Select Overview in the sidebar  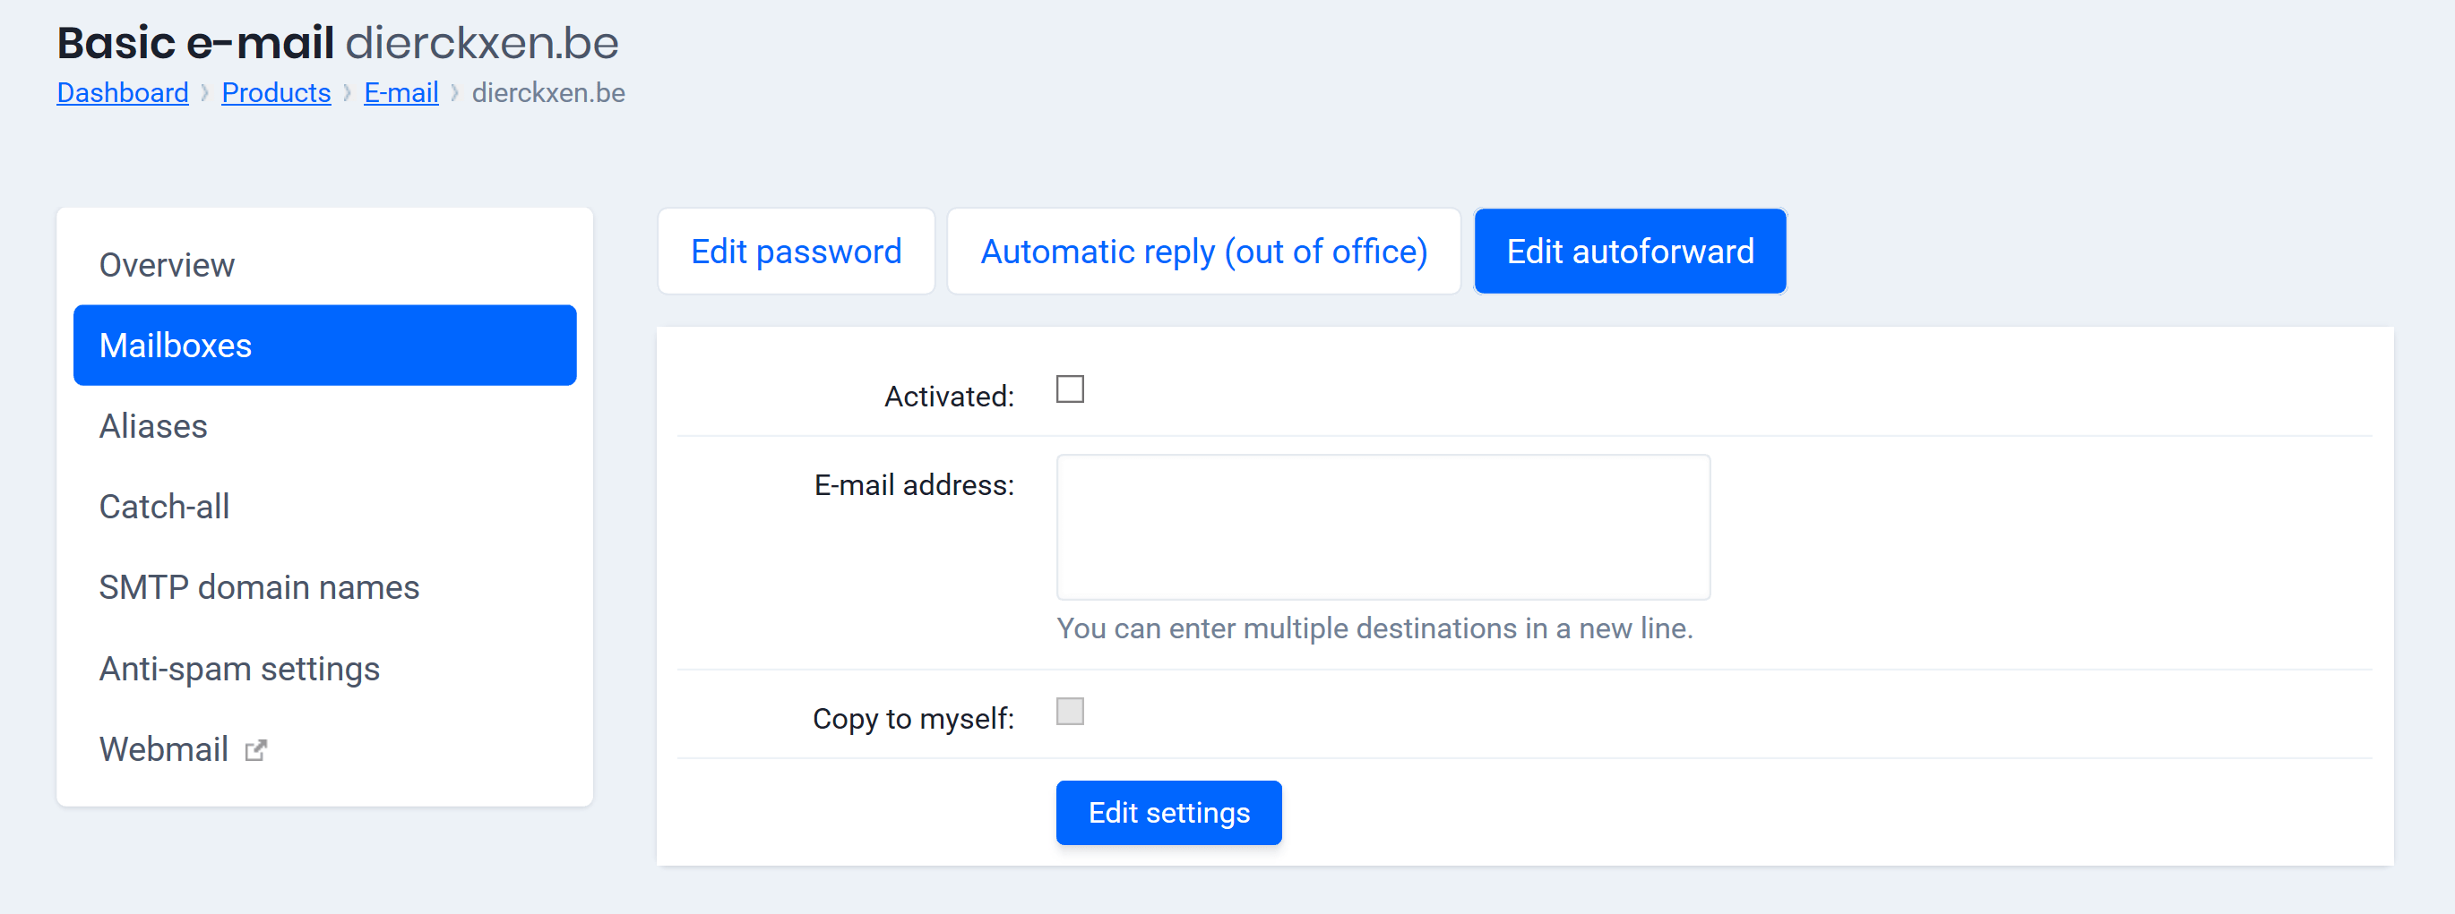pos(167,265)
